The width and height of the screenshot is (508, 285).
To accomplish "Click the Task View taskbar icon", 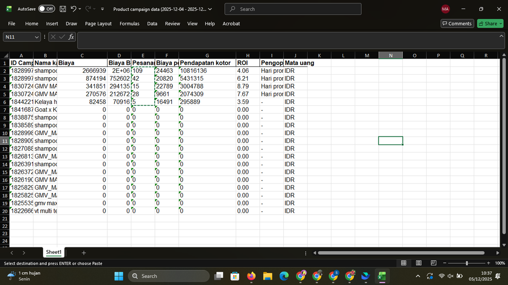I will (x=219, y=276).
